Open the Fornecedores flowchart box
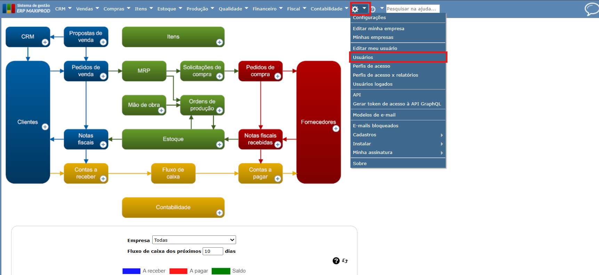 (x=318, y=122)
